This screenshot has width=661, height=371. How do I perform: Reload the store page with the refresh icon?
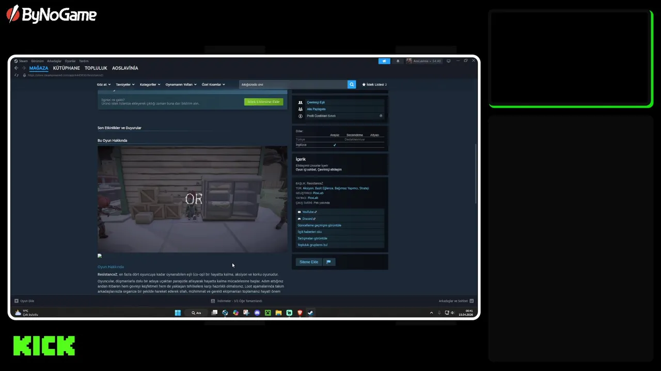click(17, 75)
